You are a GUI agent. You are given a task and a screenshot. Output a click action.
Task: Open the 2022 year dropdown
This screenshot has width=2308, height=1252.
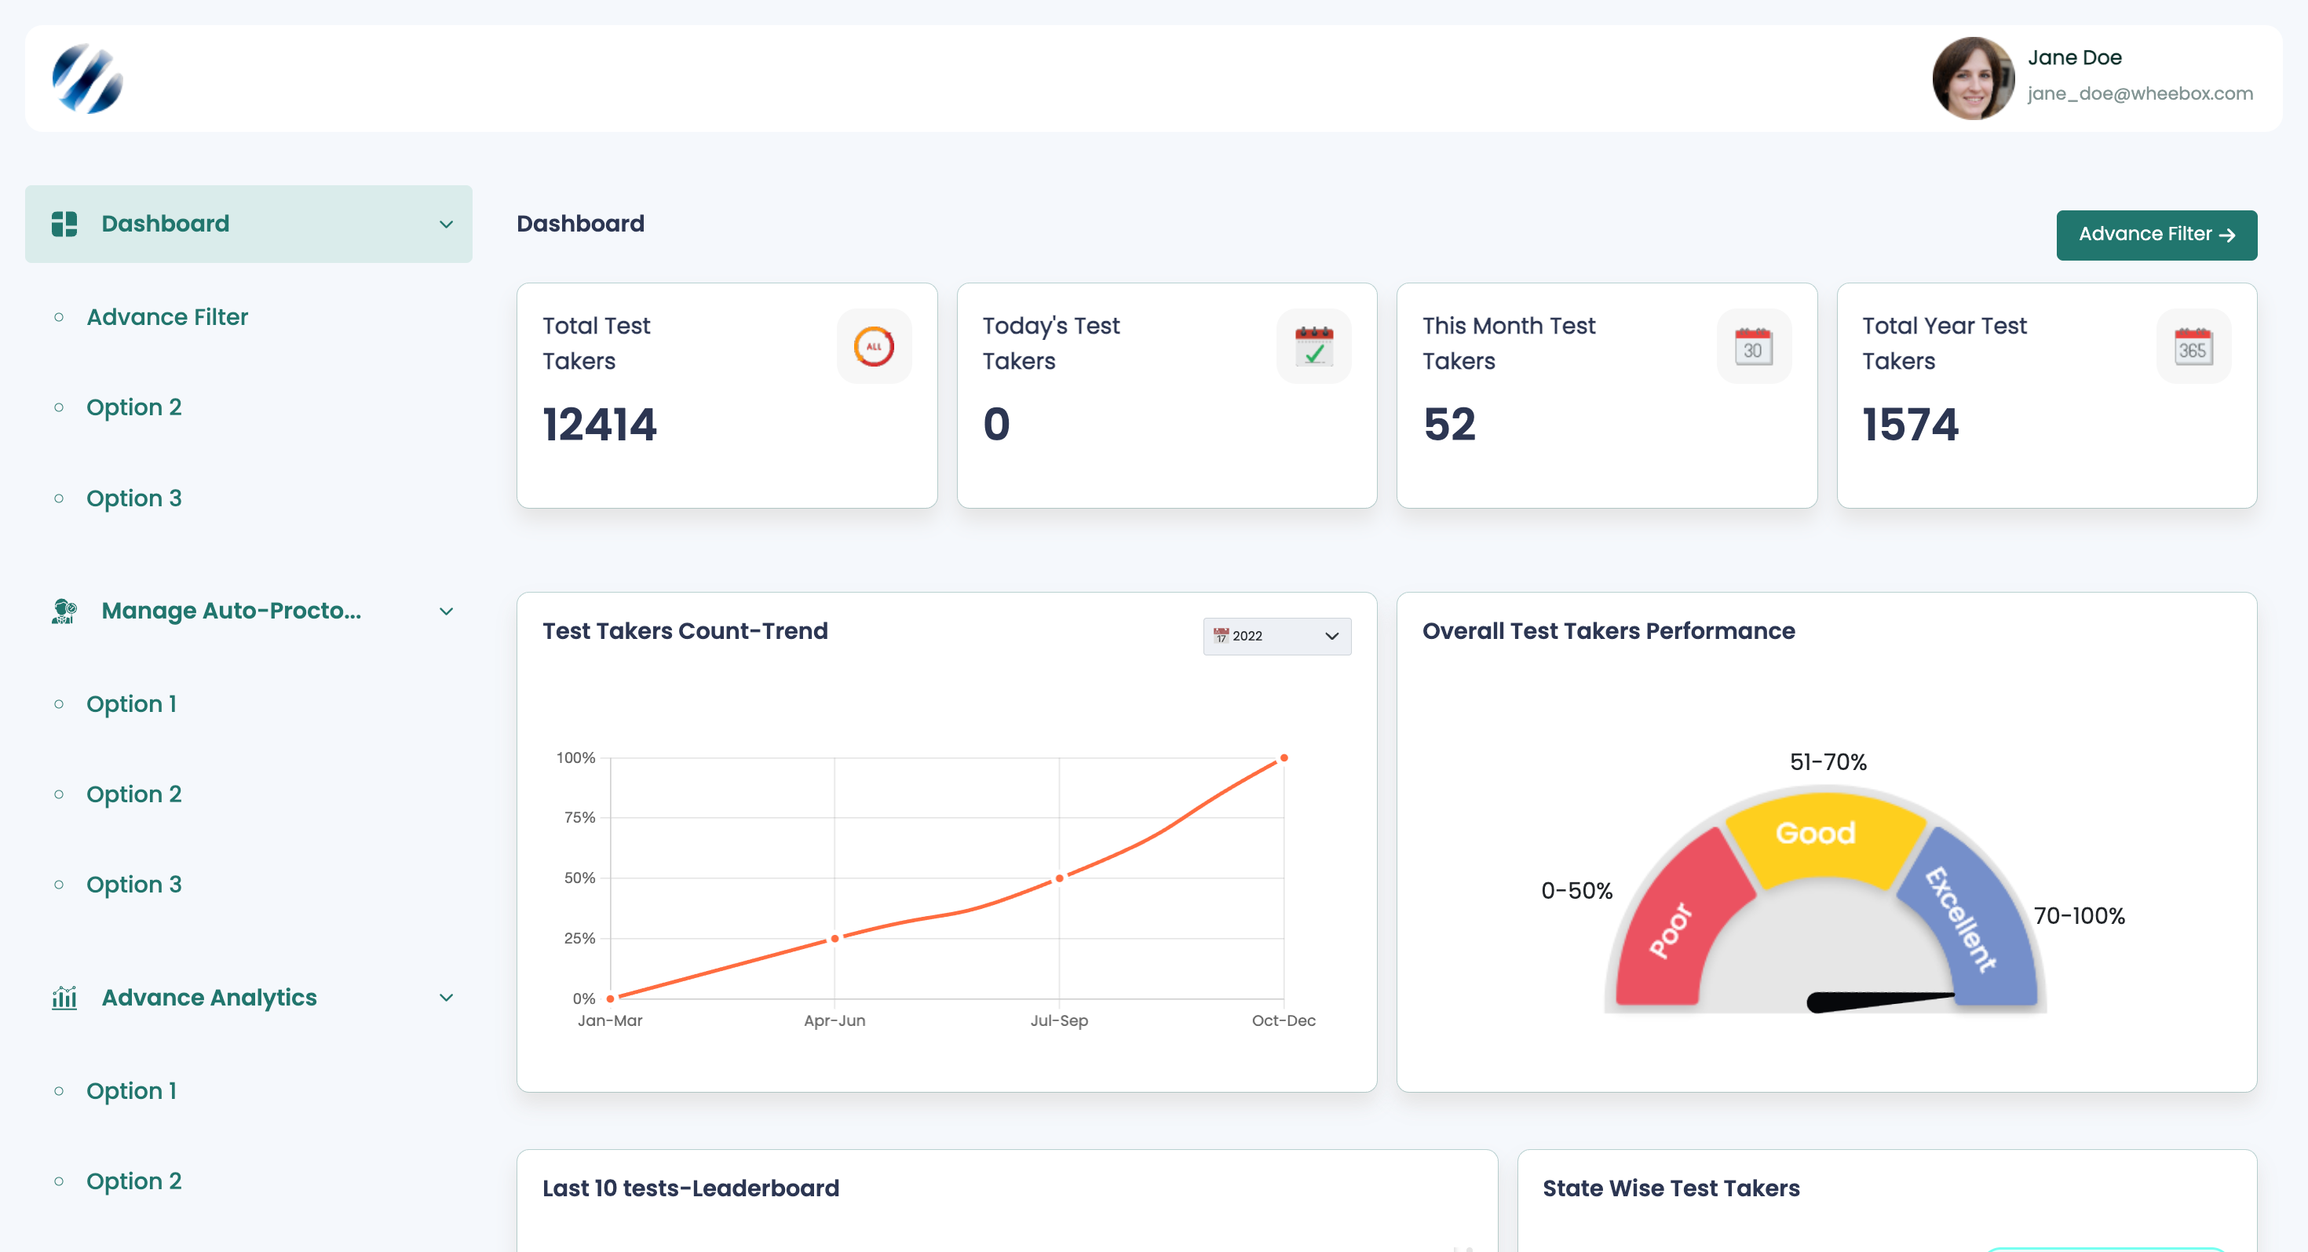pyautogui.click(x=1276, y=636)
